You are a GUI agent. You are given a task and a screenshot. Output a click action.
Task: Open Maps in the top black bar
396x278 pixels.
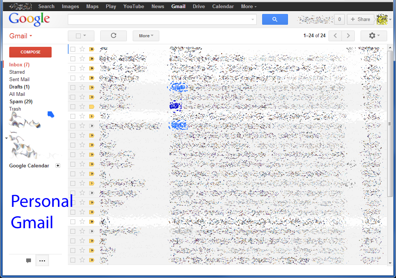(93, 7)
